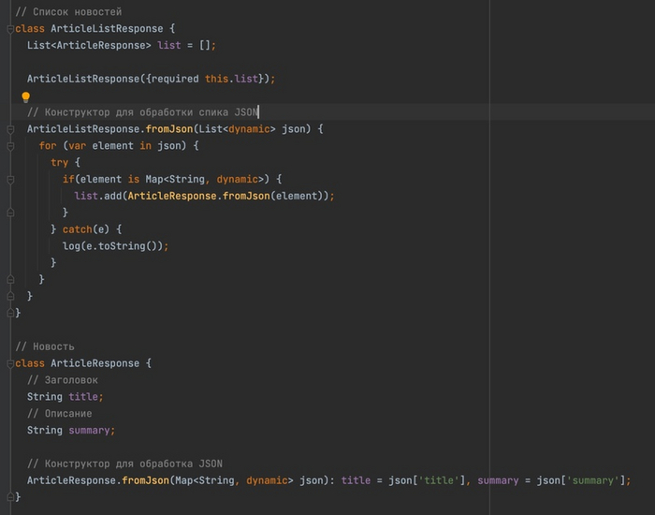Image resolution: width=655 pixels, height=515 pixels.
Task: Fold the if element is Map block
Action: 9,179
